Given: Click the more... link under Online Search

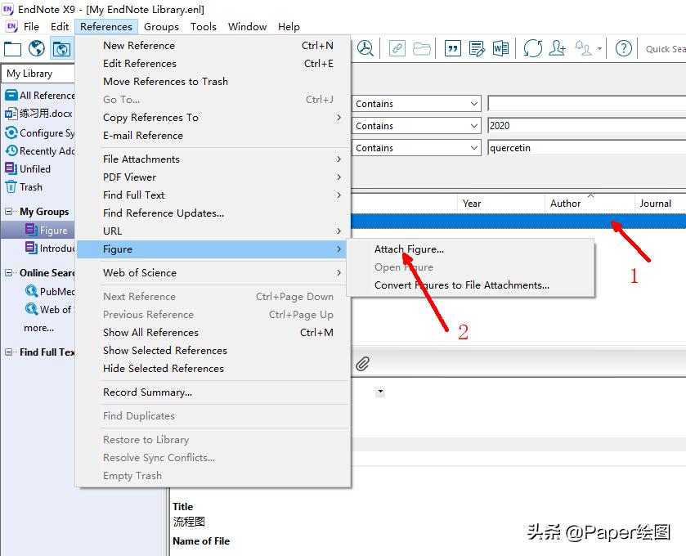Looking at the screenshot, I should click(x=38, y=328).
